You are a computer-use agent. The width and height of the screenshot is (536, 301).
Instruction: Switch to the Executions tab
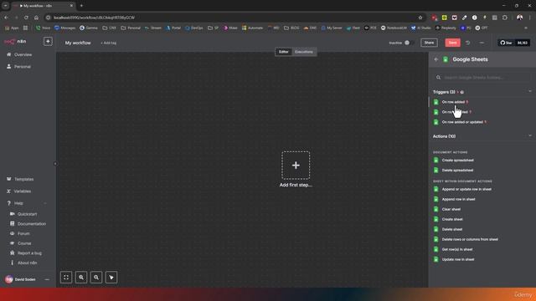click(303, 52)
